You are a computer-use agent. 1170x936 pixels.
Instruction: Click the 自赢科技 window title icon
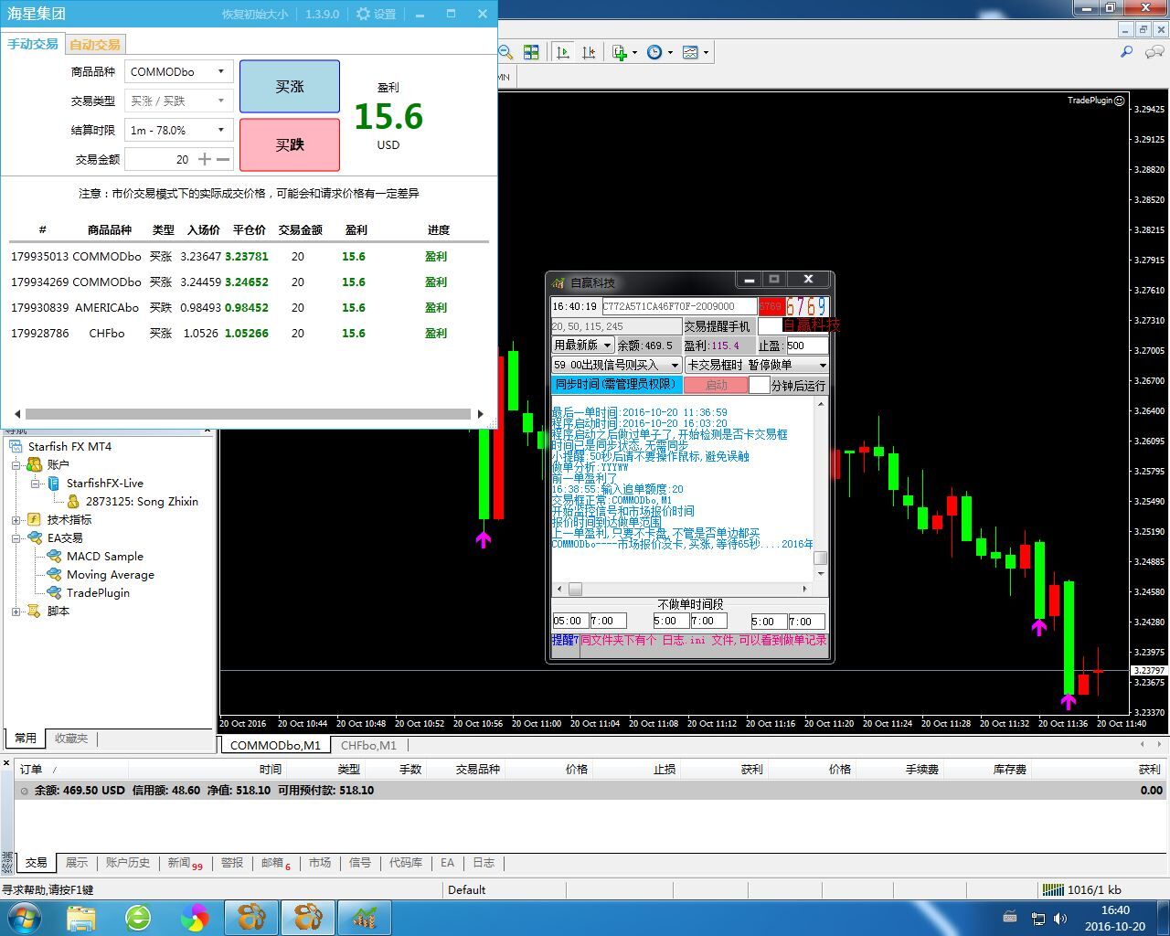pyautogui.click(x=558, y=282)
